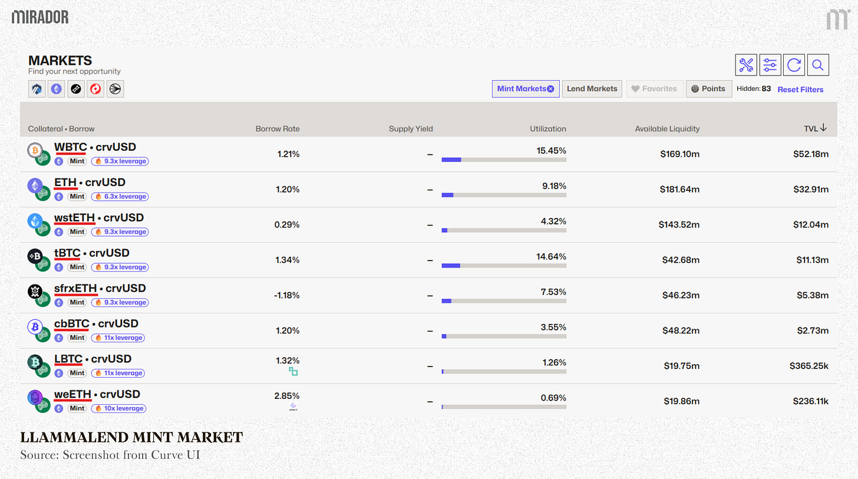The image size is (858, 479).
Task: Sort by Borrow Rate column header
Action: pos(278,128)
